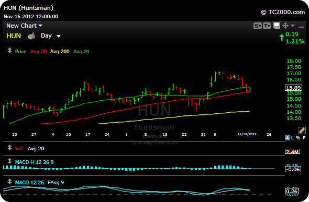The image size is (309, 202).
Task: Click the date axis label 24
Action: [x=107, y=135]
